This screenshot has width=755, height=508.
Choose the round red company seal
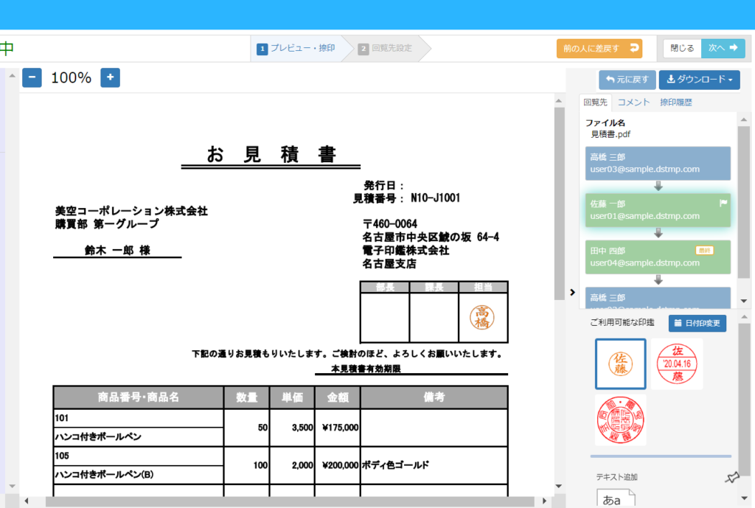(x=620, y=420)
